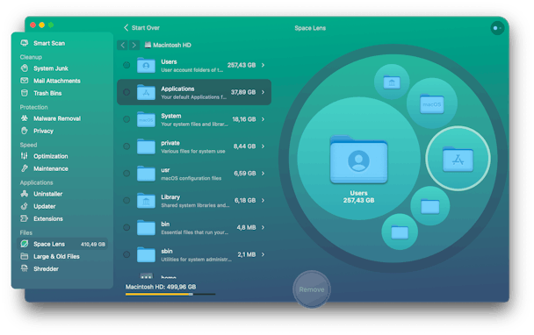The height and width of the screenshot is (335, 534).
Task: Go forward with the right navigation arrow
Action: click(133, 45)
